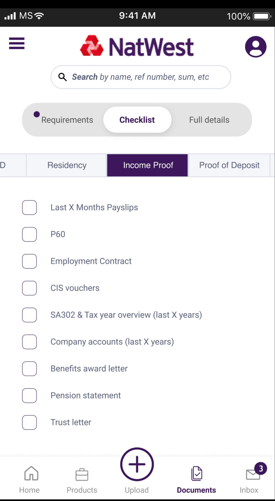Switch to the Full details view
The height and width of the screenshot is (501, 275).
point(209,120)
